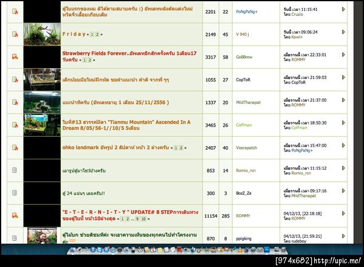The width and height of the screenshot is (364, 267).
Task: Click the grey topic icon in the BozZ_Za row
Action: click(15, 193)
